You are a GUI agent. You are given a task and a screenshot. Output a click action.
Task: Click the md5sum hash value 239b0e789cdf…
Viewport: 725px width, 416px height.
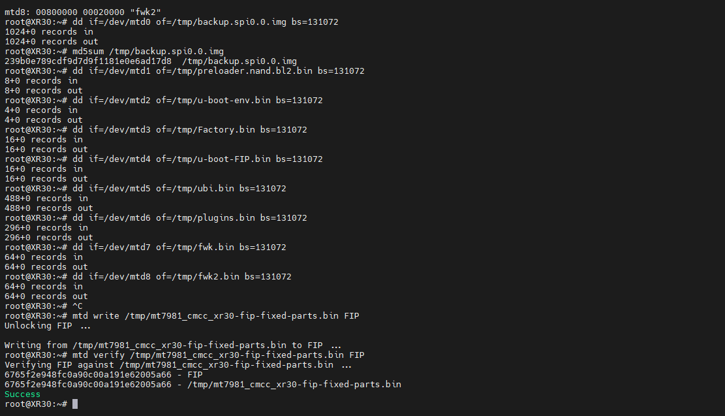[x=88, y=61]
